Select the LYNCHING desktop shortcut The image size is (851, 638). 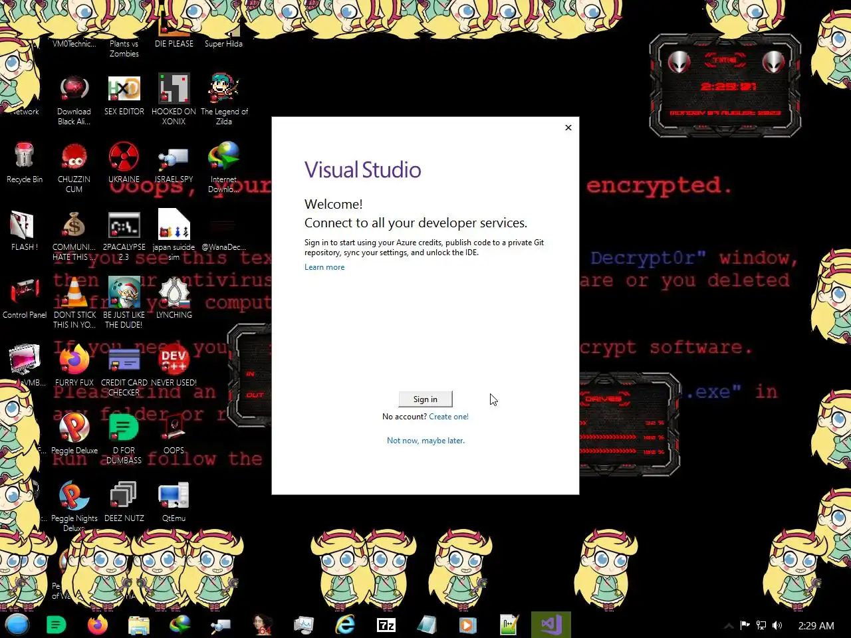click(174, 298)
